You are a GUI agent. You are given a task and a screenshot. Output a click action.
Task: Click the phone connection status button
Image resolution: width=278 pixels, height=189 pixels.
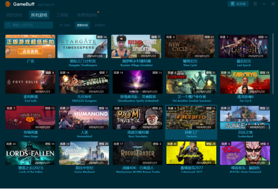coord(238,4)
